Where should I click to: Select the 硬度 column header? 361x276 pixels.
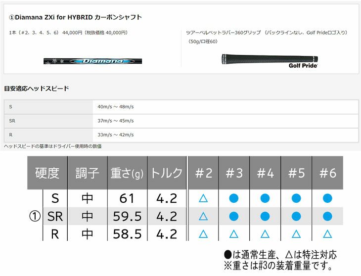(x=47, y=173)
